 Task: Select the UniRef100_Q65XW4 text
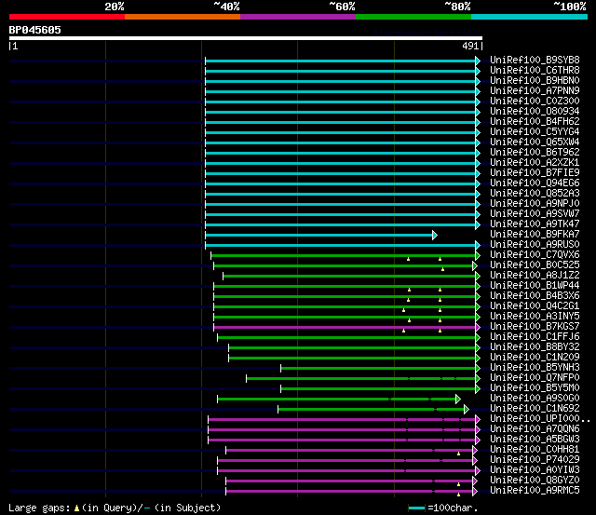click(x=535, y=142)
